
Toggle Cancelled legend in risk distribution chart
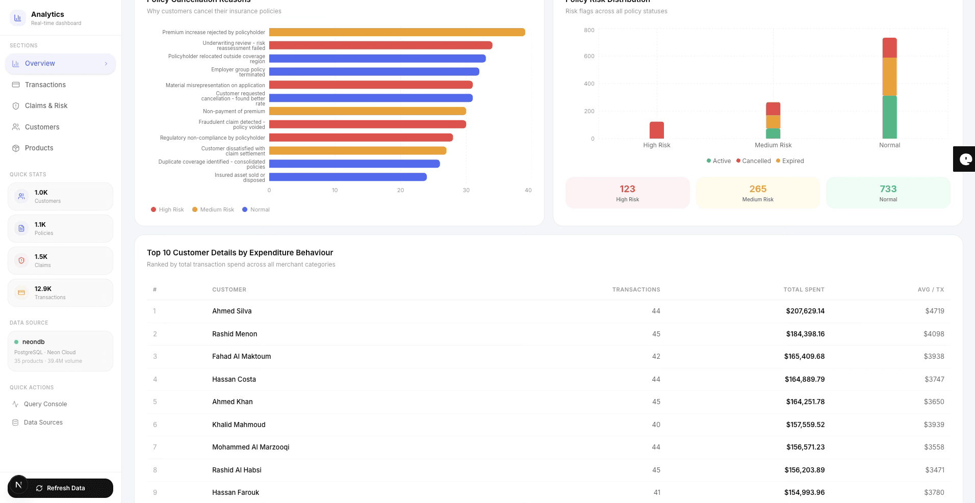click(753, 161)
